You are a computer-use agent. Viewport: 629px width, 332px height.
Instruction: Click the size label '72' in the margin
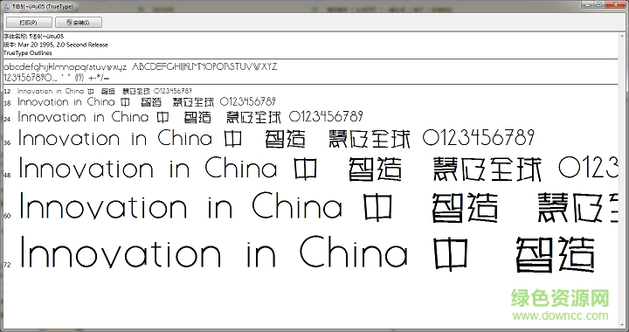coord(7,265)
